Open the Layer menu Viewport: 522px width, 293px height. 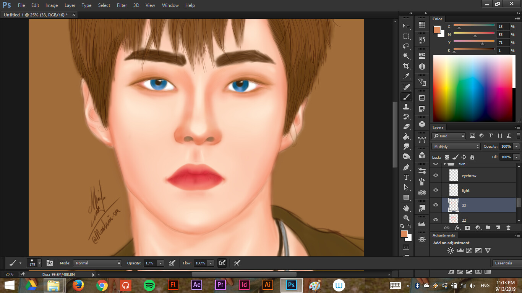70,5
